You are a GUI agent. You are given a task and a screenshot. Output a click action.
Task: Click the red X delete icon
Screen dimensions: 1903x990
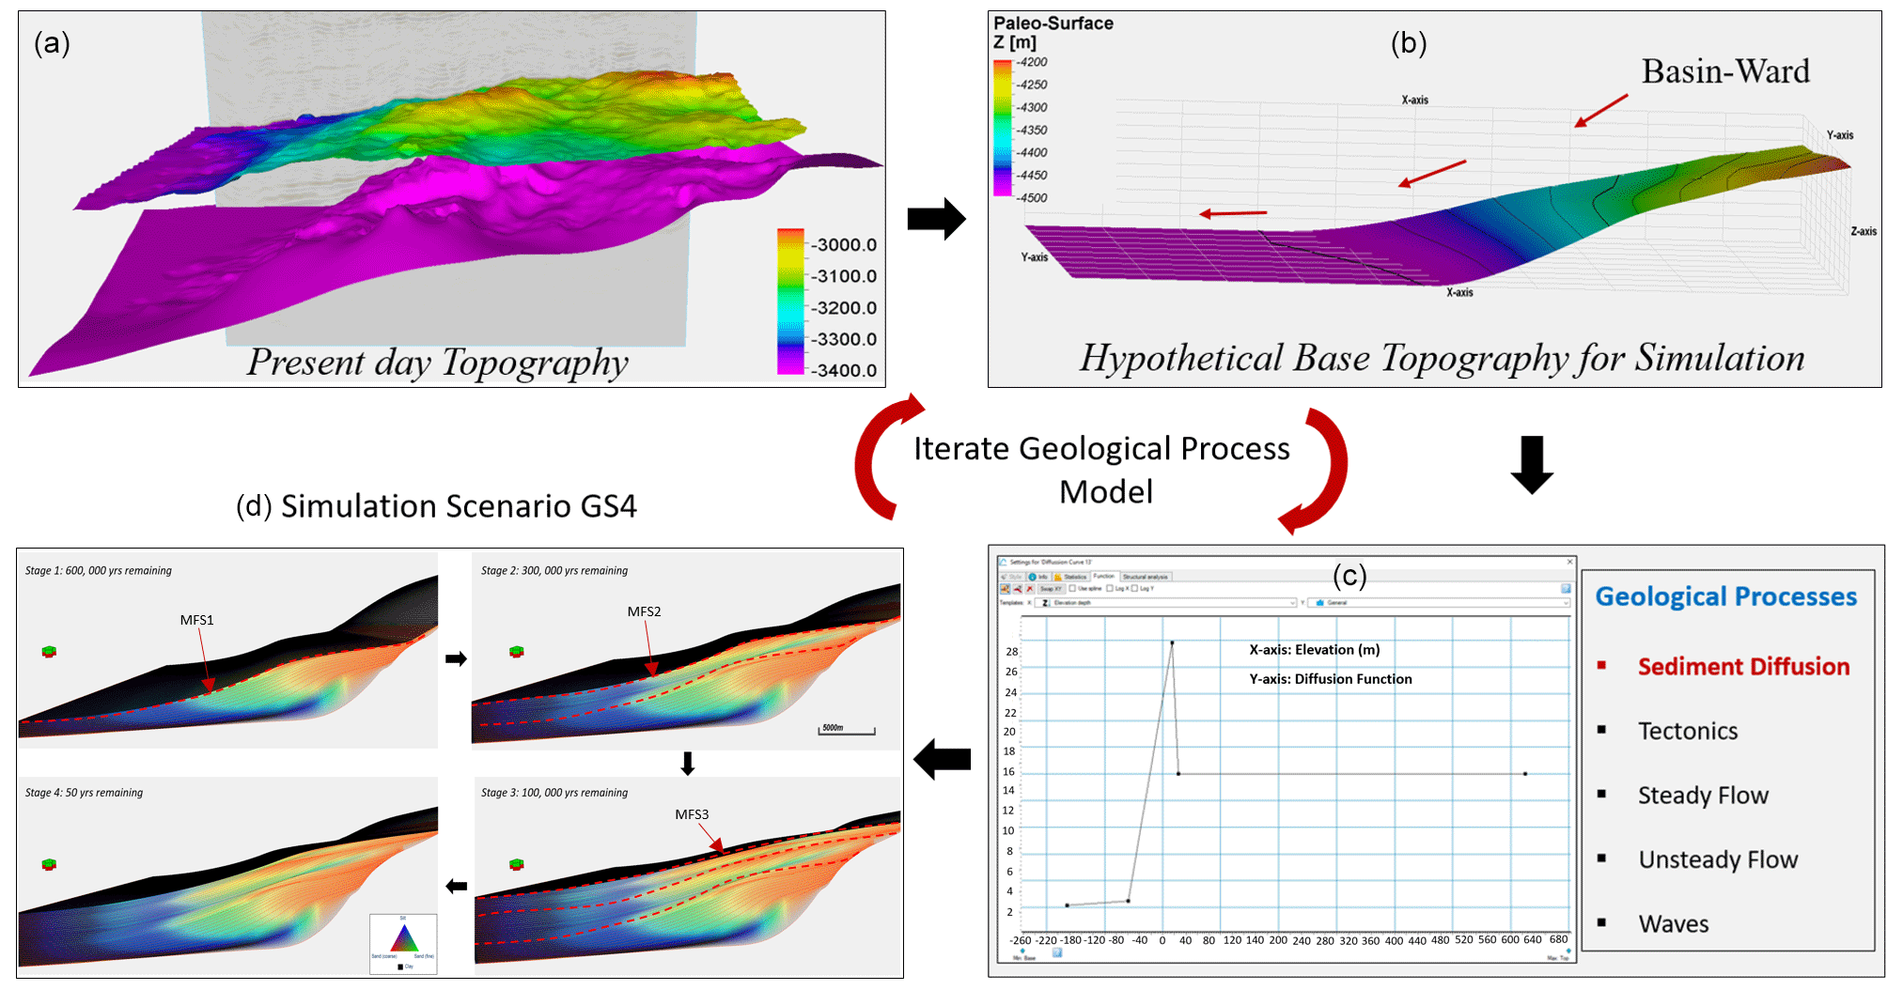(1029, 589)
